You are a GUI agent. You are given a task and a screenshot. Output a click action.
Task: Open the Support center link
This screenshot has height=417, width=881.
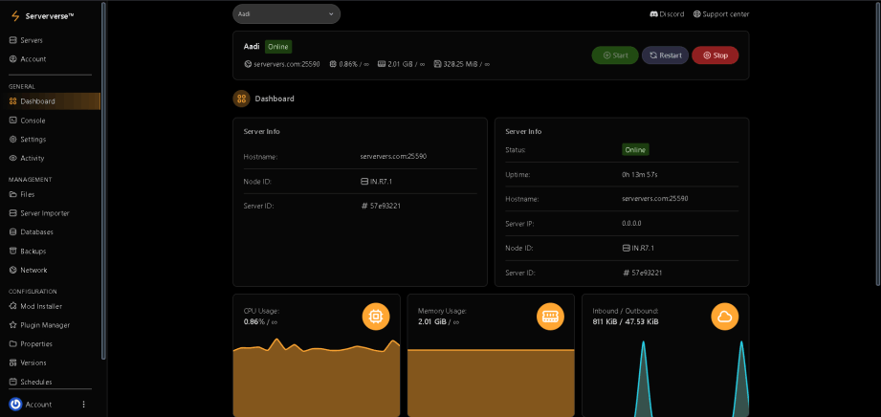721,14
